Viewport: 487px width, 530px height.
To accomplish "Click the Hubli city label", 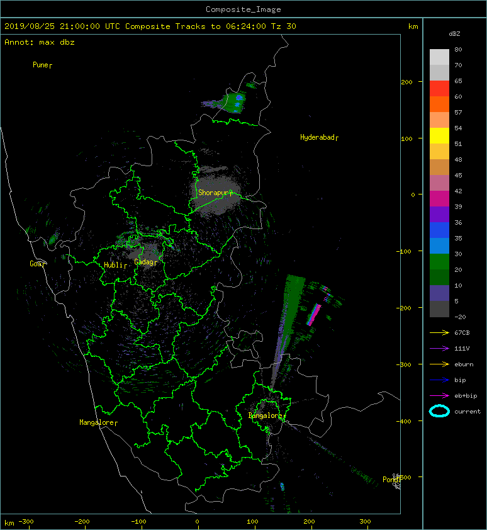I will 113,265.
